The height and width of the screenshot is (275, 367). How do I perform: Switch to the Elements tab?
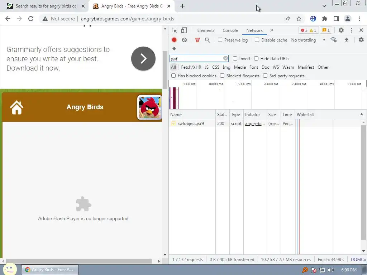tap(206, 30)
